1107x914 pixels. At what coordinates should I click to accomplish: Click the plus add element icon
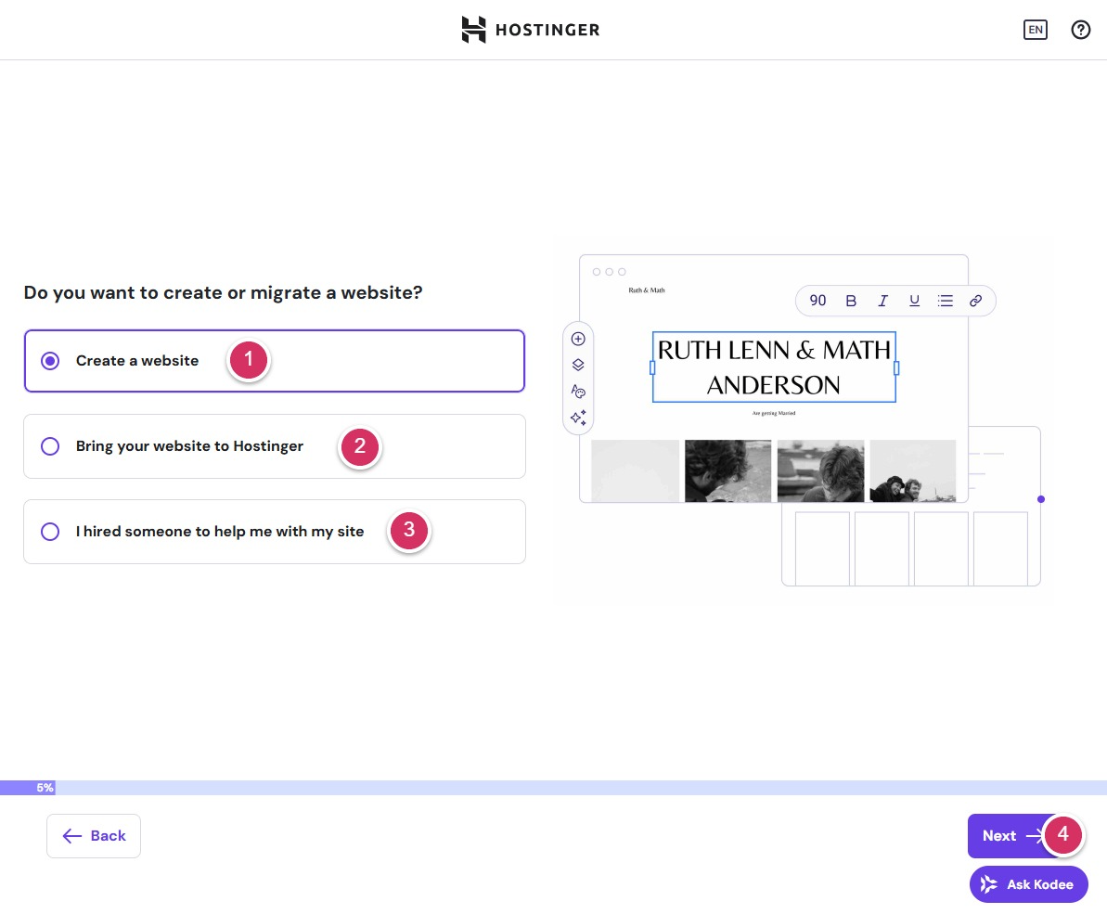[x=578, y=339]
